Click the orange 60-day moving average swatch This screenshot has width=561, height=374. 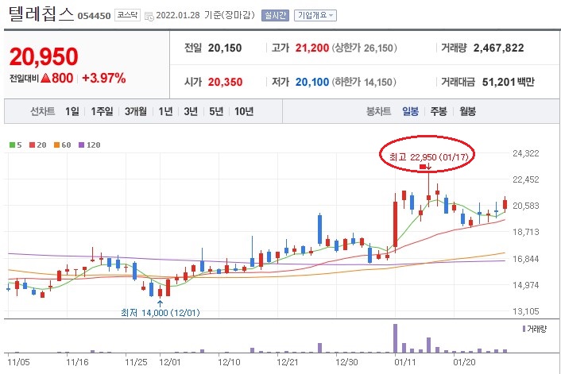click(56, 145)
